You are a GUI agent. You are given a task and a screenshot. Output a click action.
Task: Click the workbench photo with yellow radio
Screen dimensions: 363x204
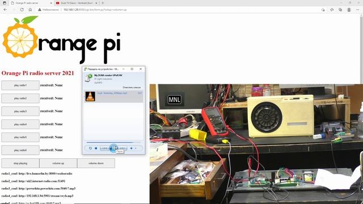(256, 143)
